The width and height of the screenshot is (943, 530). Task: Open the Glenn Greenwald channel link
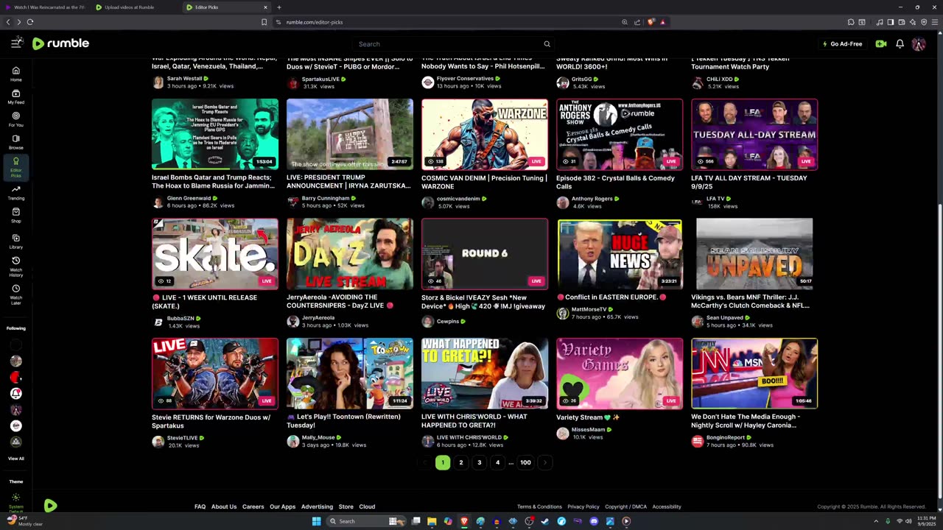[190, 198]
